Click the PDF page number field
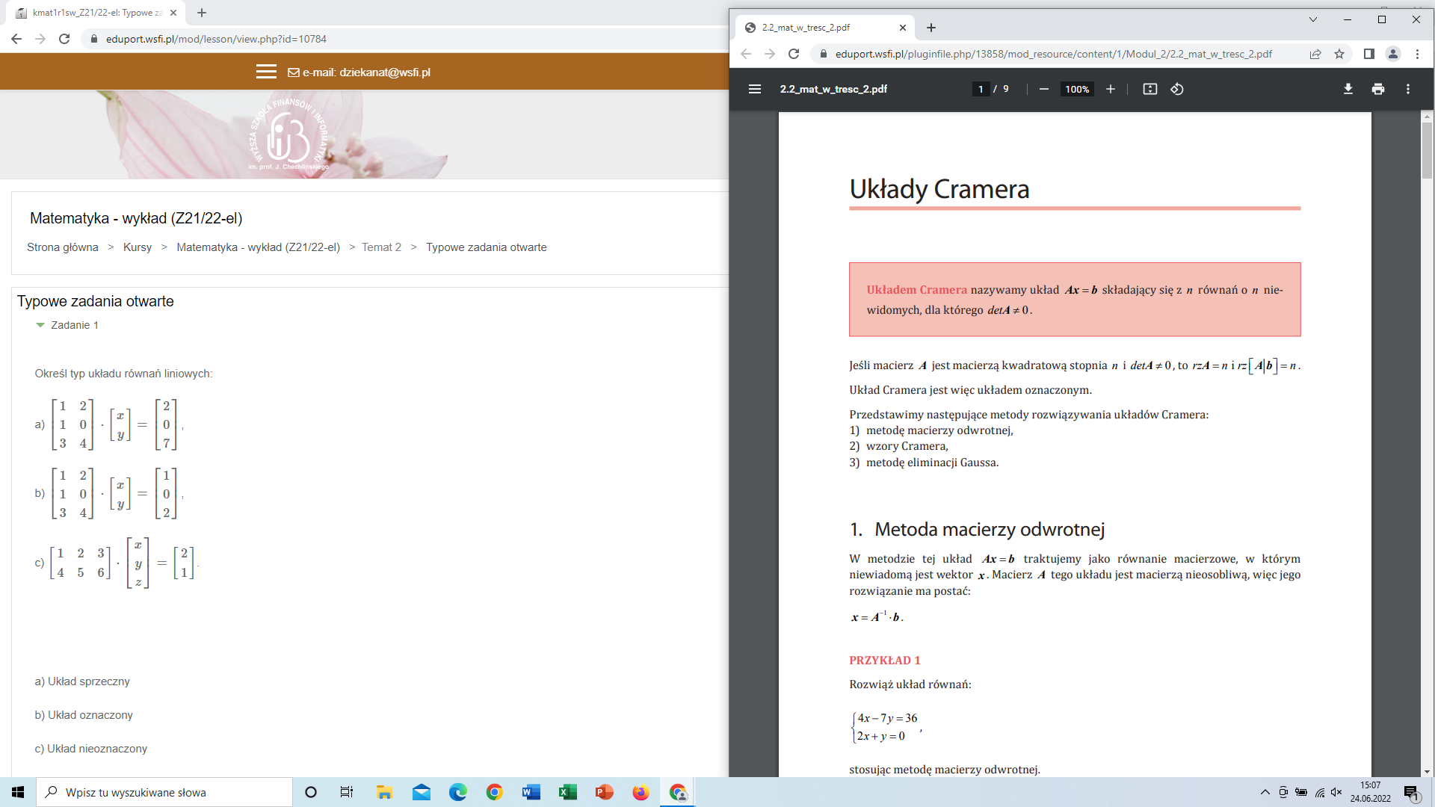 [x=981, y=89]
